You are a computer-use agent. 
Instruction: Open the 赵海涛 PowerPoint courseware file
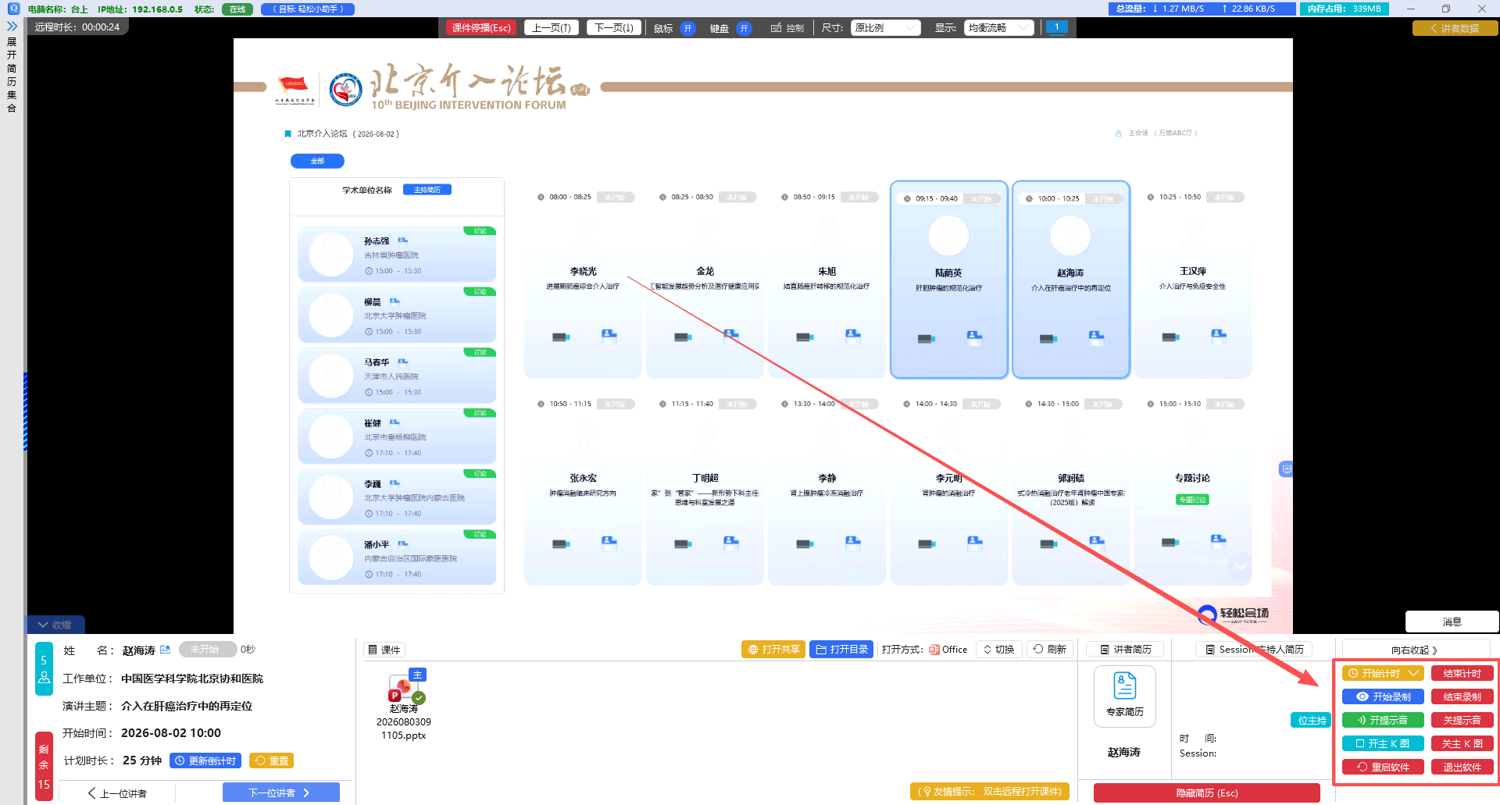pyautogui.click(x=404, y=705)
